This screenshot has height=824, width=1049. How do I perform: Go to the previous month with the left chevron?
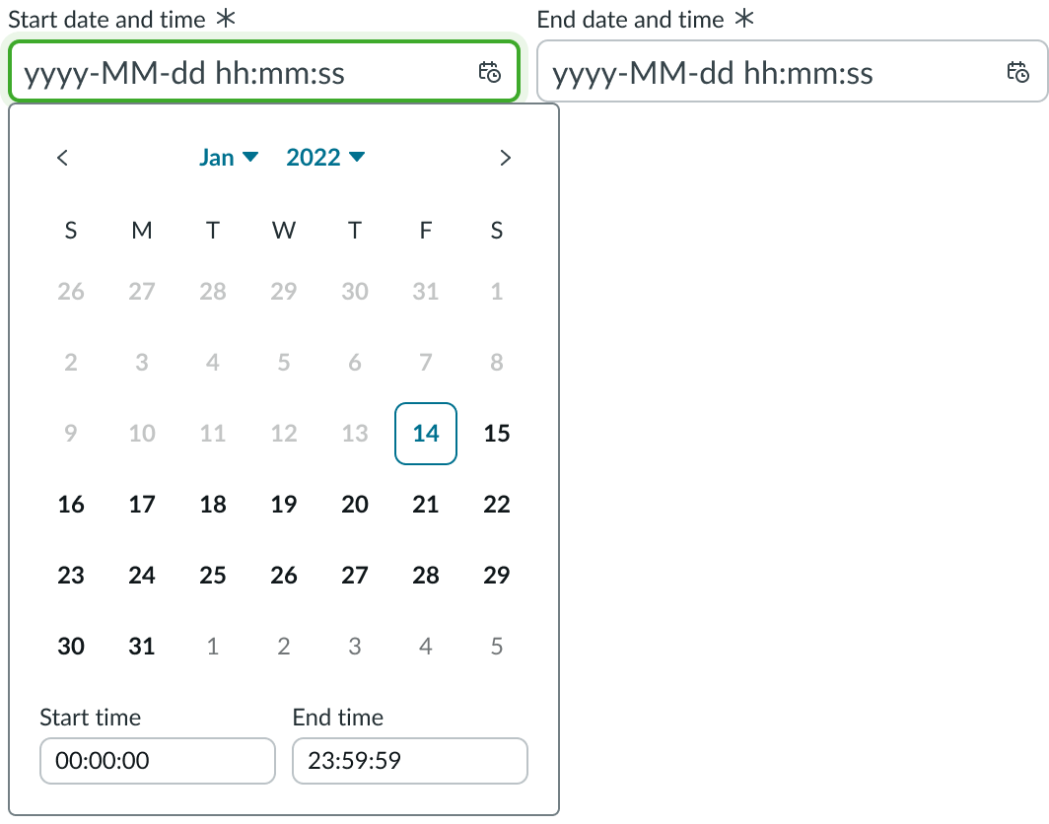click(x=63, y=157)
